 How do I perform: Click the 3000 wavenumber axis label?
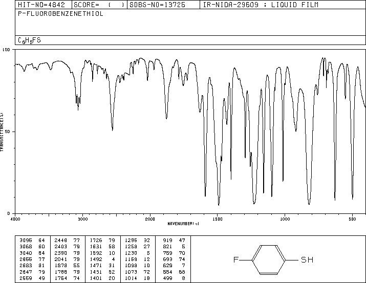pyautogui.click(x=82, y=219)
